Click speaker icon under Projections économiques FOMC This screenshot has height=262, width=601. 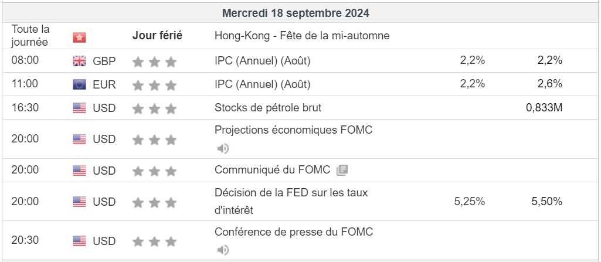coord(223,148)
